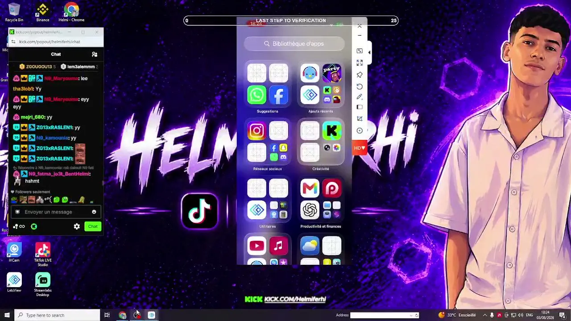The image size is (571, 321).
Task: Collapse the mirror toolbar side arrow
Action: [x=369, y=52]
